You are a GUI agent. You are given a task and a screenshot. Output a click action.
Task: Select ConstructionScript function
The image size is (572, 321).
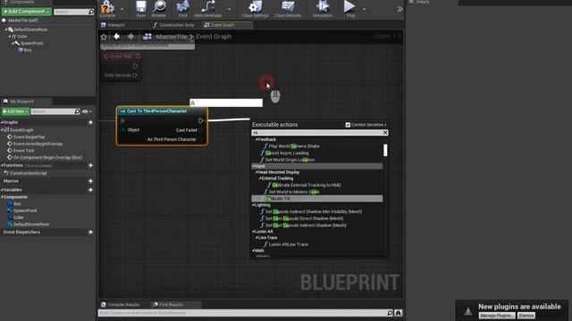(28, 173)
